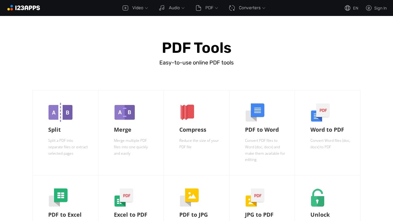Open the PDF menu label

(x=209, y=8)
